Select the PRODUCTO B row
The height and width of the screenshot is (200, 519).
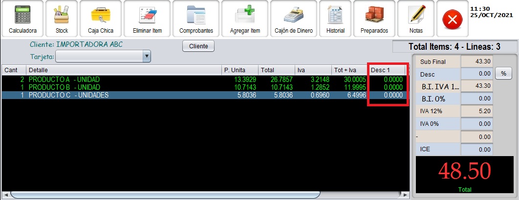(x=122, y=87)
